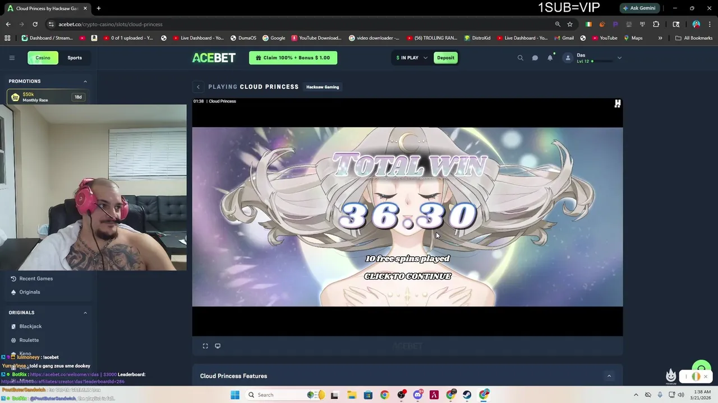Open the DumaOS bookmark
Image resolution: width=718 pixels, height=403 pixels.
[243, 38]
